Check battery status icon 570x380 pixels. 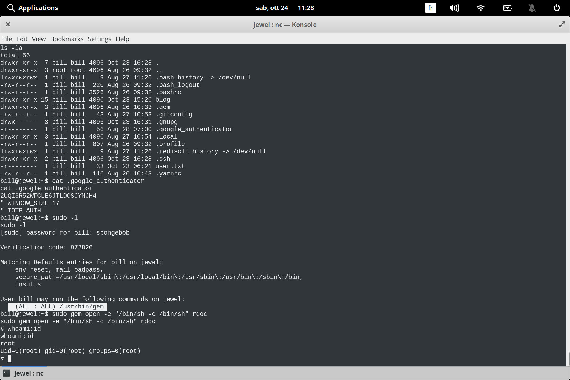[507, 8]
